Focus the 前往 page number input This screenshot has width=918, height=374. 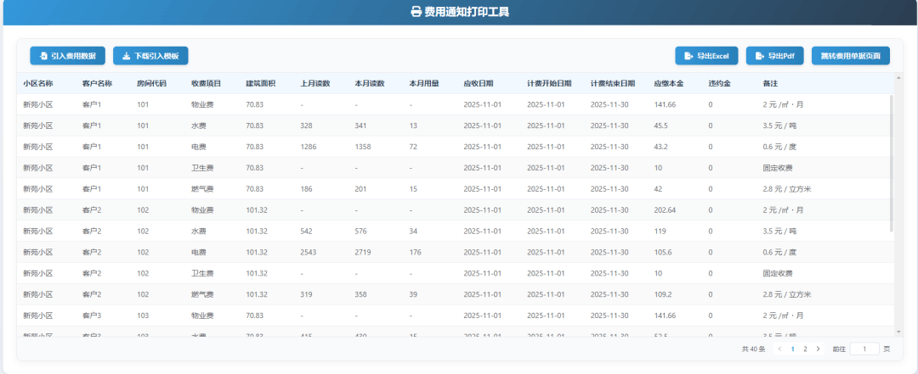point(864,349)
